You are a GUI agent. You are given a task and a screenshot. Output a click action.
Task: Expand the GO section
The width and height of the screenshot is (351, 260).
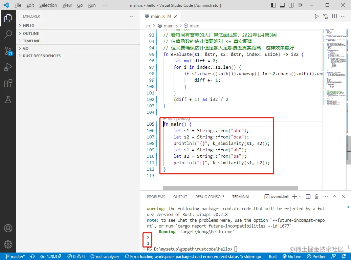point(78,48)
